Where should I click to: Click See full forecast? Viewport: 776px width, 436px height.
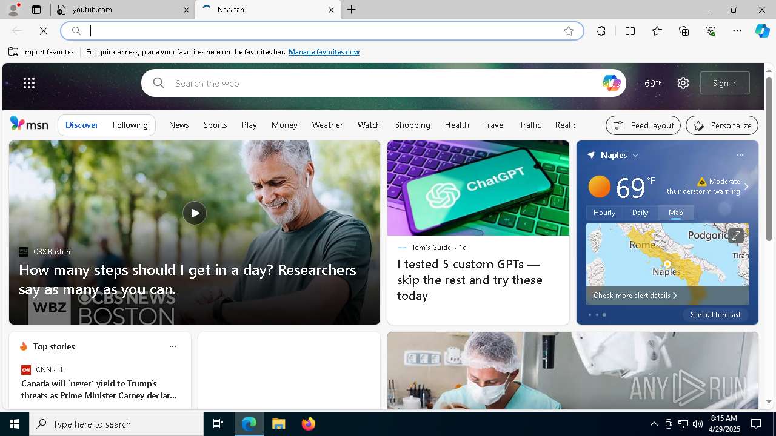pos(715,315)
